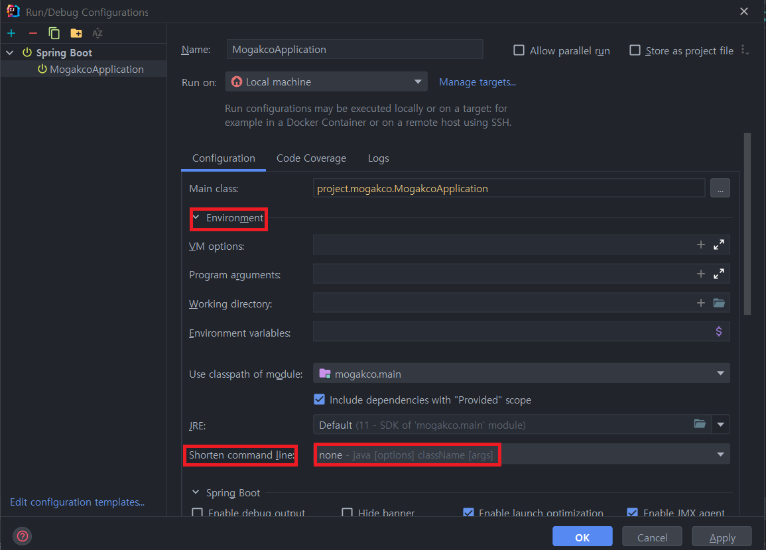Screen dimensions: 766x550
Task: Open Shorten command line dropdown
Action: coord(521,455)
